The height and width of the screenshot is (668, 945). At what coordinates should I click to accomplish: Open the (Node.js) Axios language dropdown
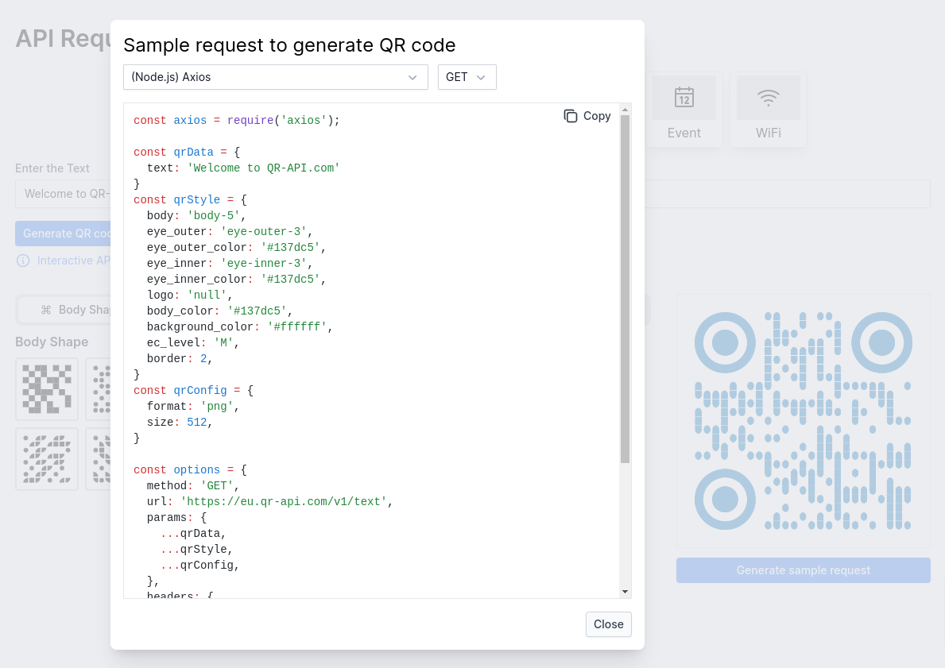(x=275, y=77)
